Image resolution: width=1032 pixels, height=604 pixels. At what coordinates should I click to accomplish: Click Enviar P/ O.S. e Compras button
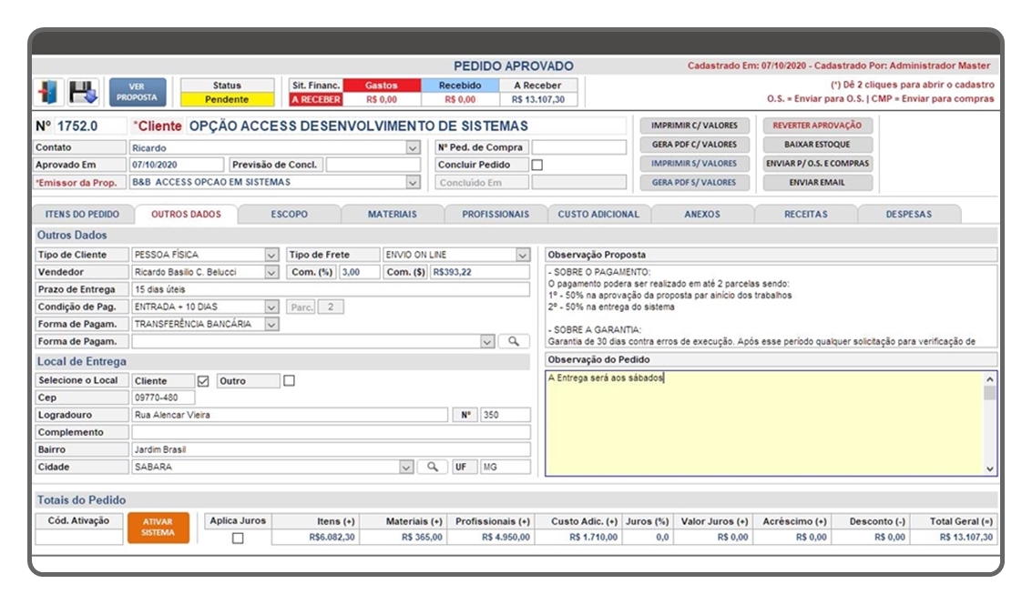[x=817, y=164]
